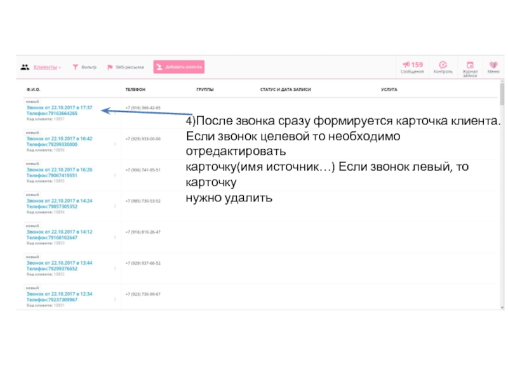508x381 pixels.
Task: Click the vertical scrollbar thumb
Action: [x=502, y=94]
